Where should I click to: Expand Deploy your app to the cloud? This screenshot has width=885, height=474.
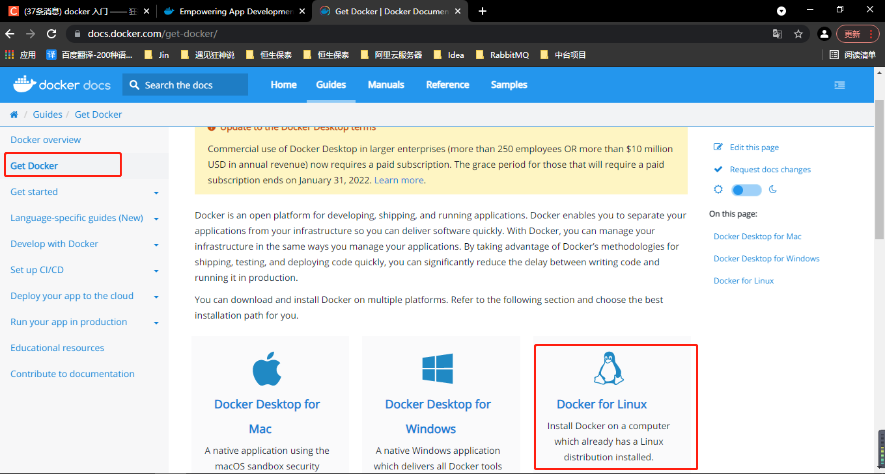156,296
